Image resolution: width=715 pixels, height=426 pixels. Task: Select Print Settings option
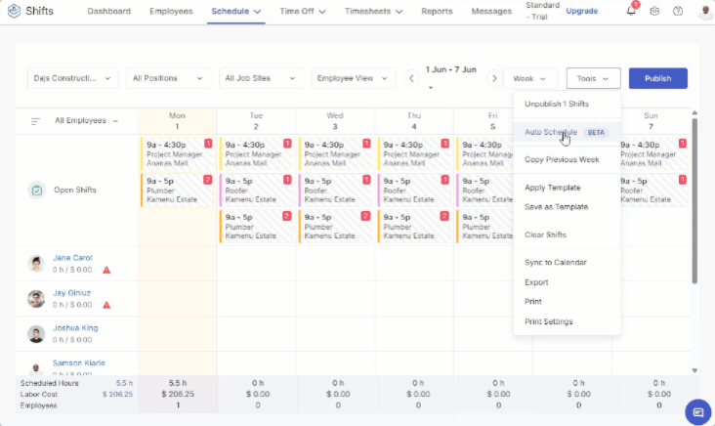tap(567, 321)
